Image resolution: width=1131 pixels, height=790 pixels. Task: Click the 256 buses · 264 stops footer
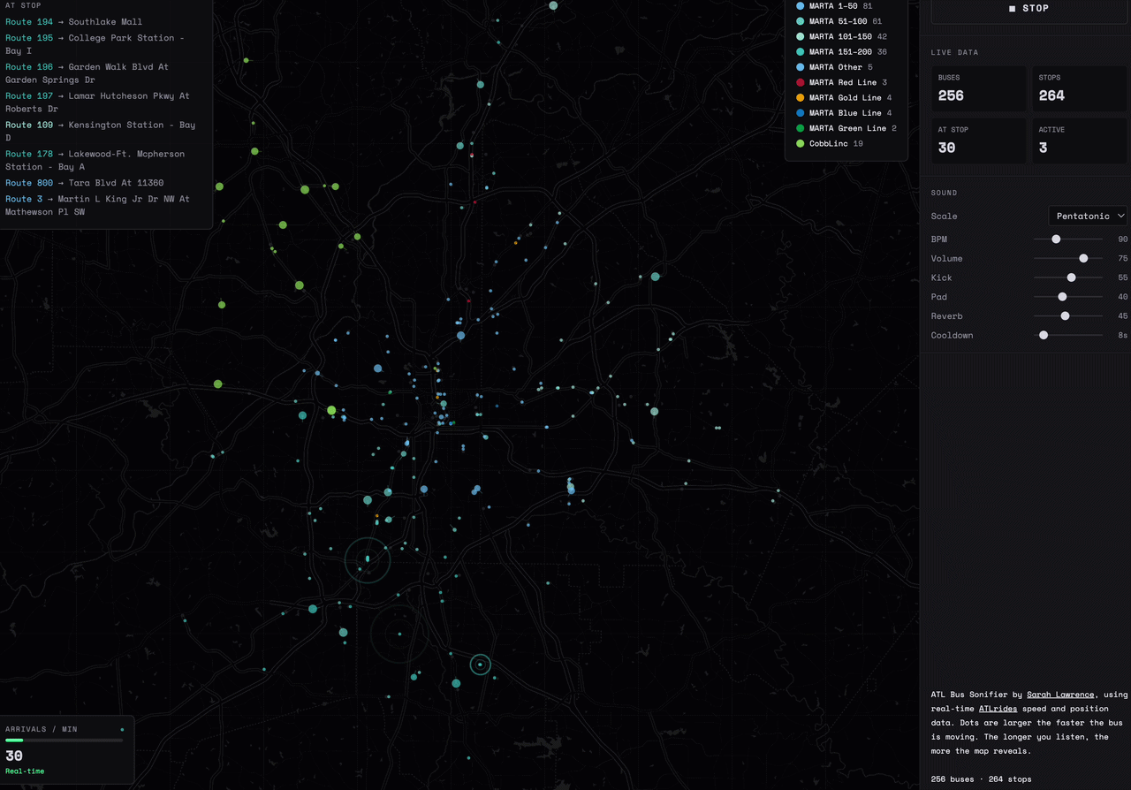click(x=981, y=779)
